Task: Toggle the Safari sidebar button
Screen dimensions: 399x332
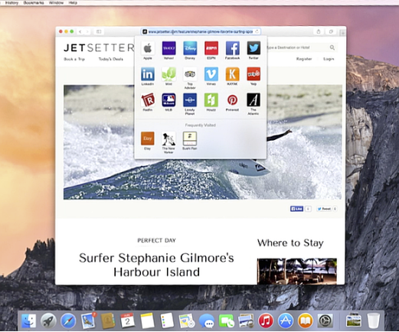Action: click(x=99, y=31)
